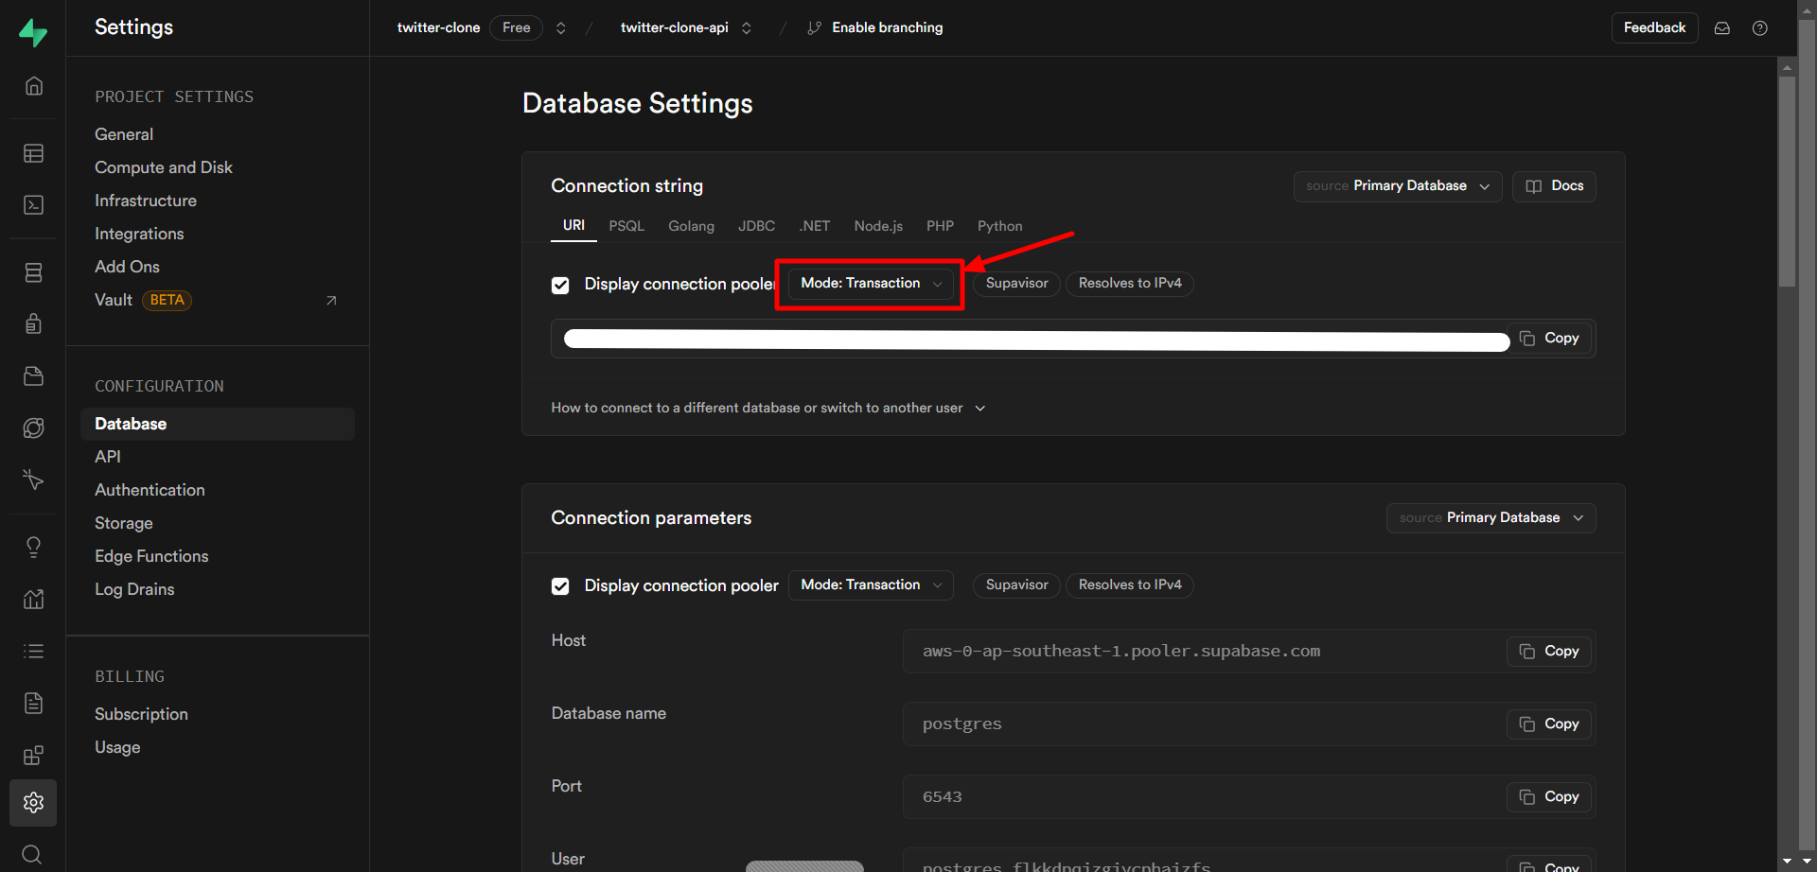Open Integrations settings

(139, 234)
